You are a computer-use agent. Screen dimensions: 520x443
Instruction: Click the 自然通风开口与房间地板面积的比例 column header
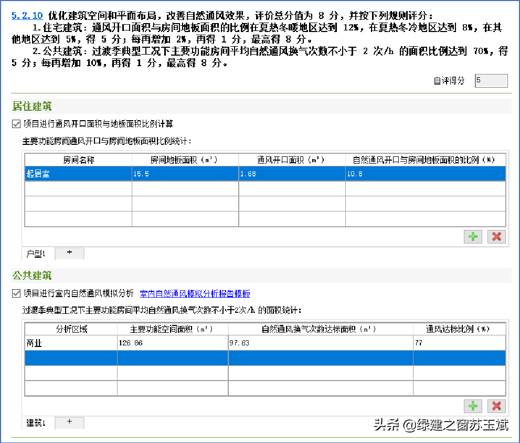coord(426,160)
